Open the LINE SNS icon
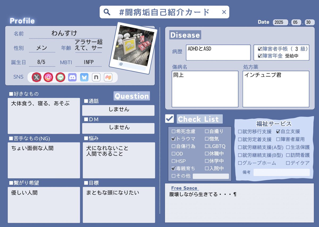 point(60,77)
